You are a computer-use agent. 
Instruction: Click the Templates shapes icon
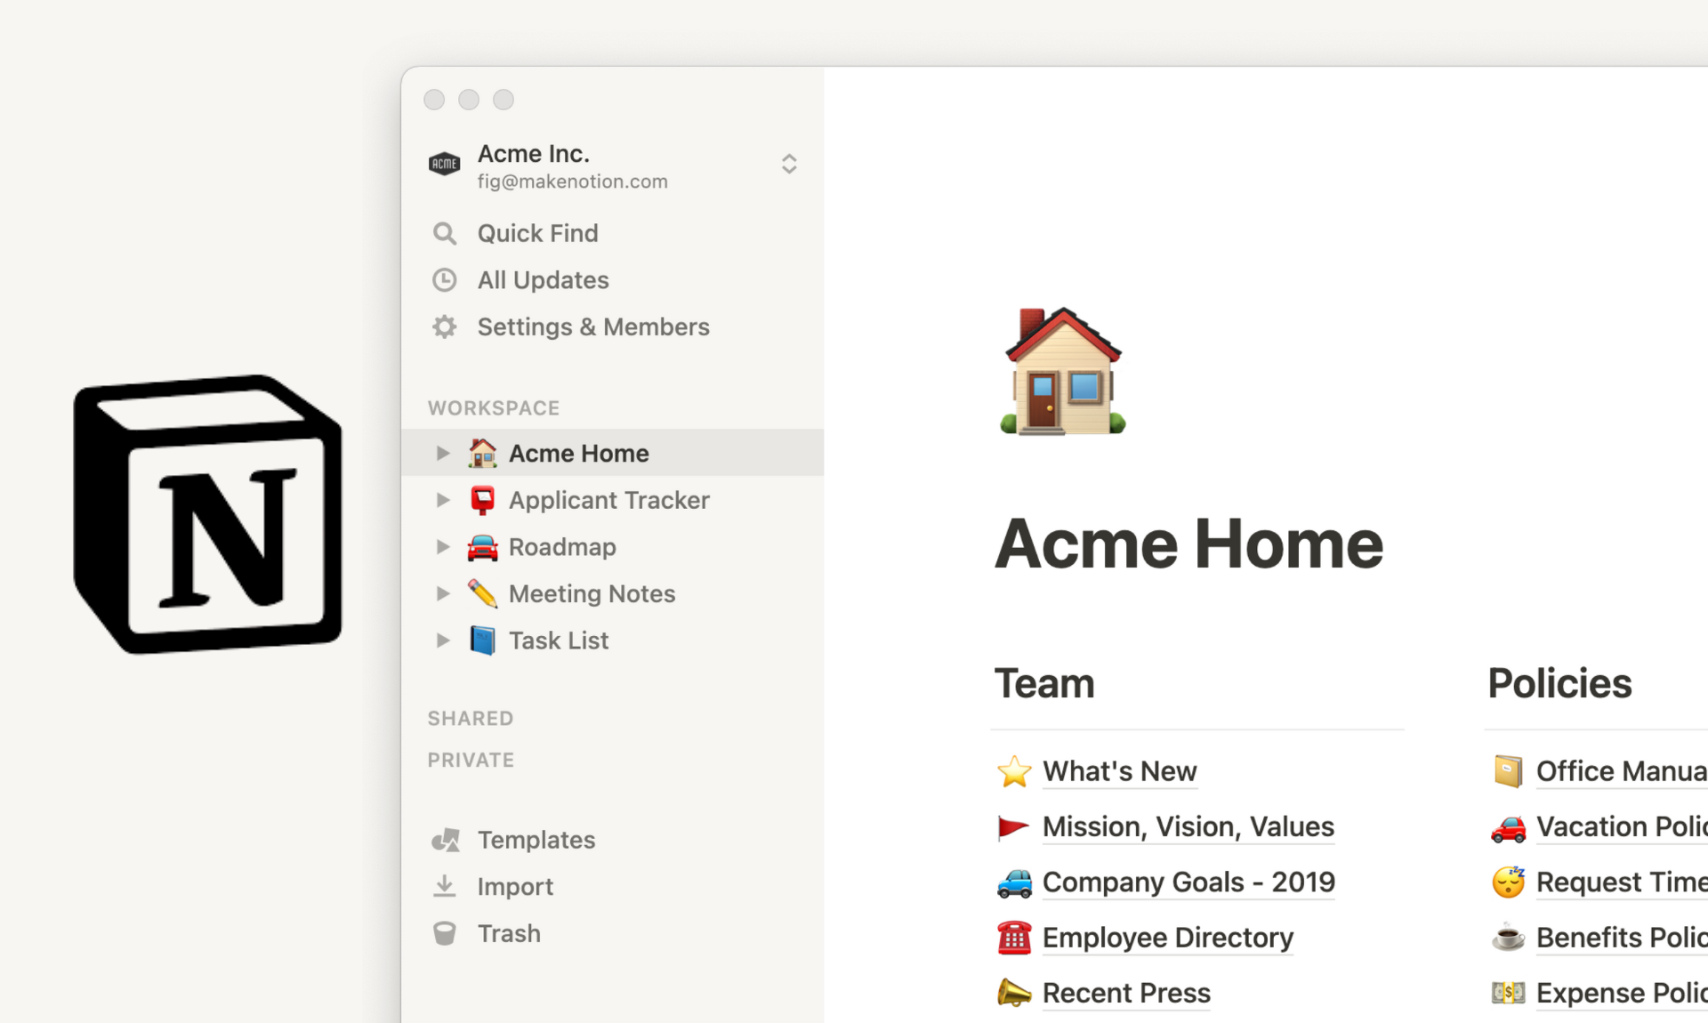pyautogui.click(x=445, y=840)
